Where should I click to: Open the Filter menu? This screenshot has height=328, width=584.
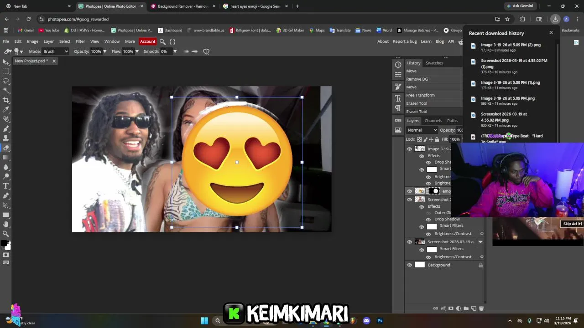(x=80, y=41)
